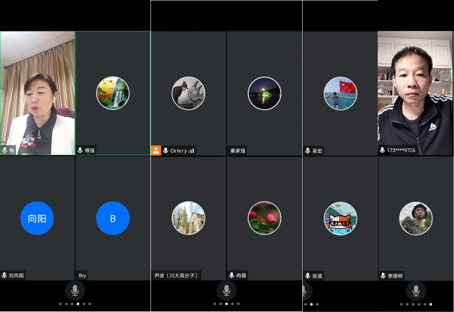Click the blue letter B avatar
Viewport: 454px width, 312px height.
[x=113, y=218]
